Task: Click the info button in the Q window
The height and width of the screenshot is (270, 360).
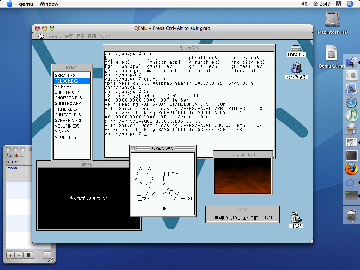Action: point(47,255)
